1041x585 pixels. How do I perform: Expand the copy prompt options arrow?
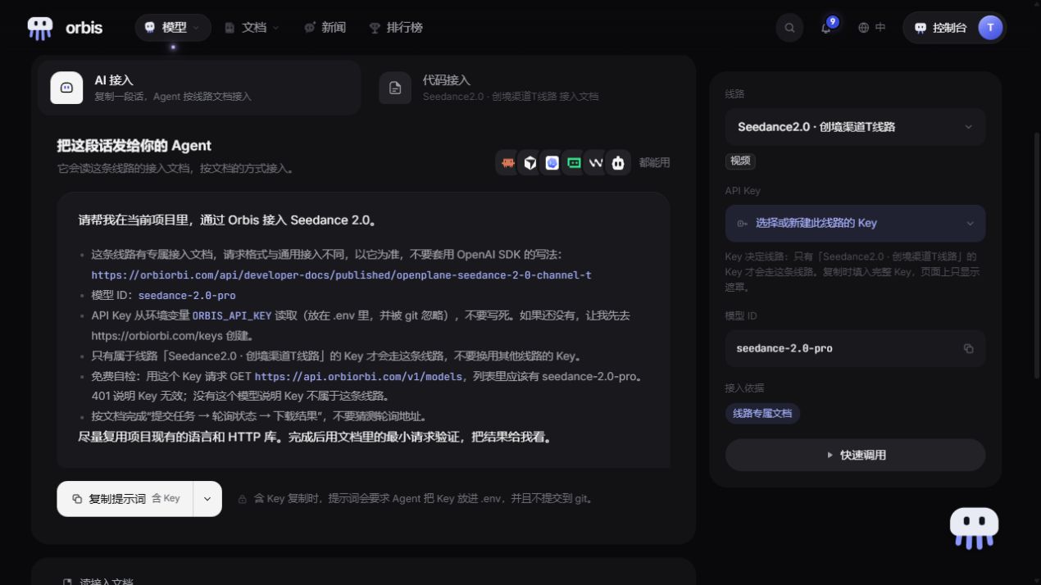coord(207,498)
